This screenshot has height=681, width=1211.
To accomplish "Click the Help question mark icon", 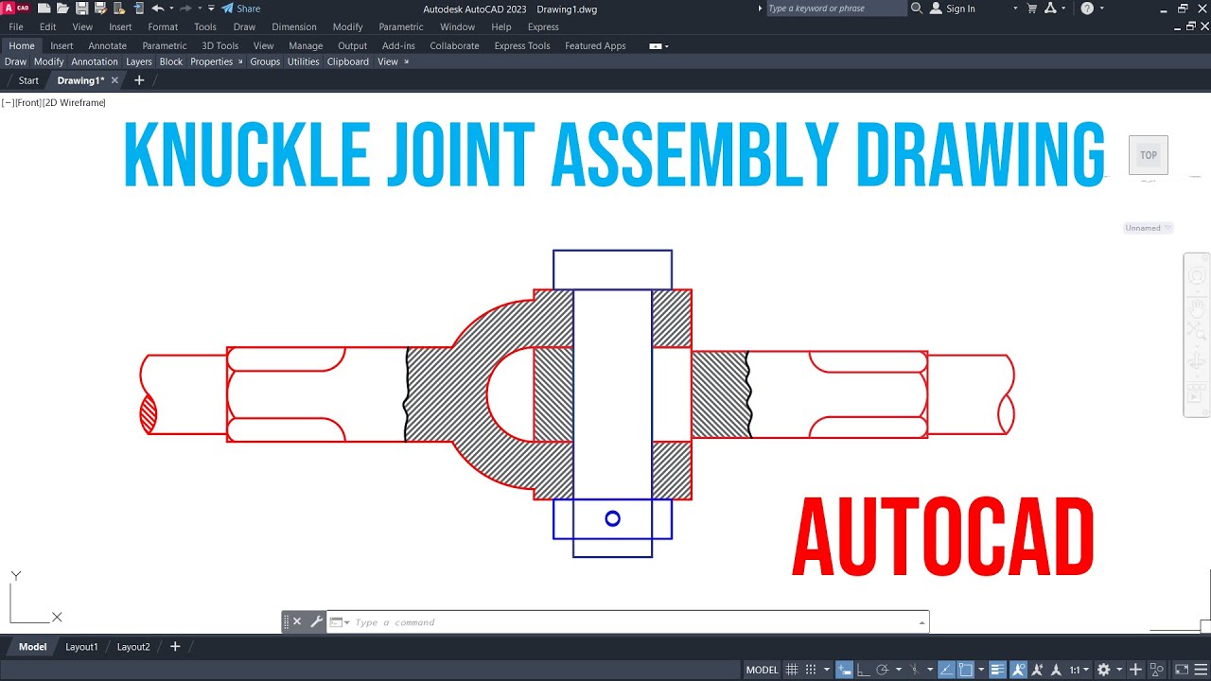I will (x=1087, y=9).
